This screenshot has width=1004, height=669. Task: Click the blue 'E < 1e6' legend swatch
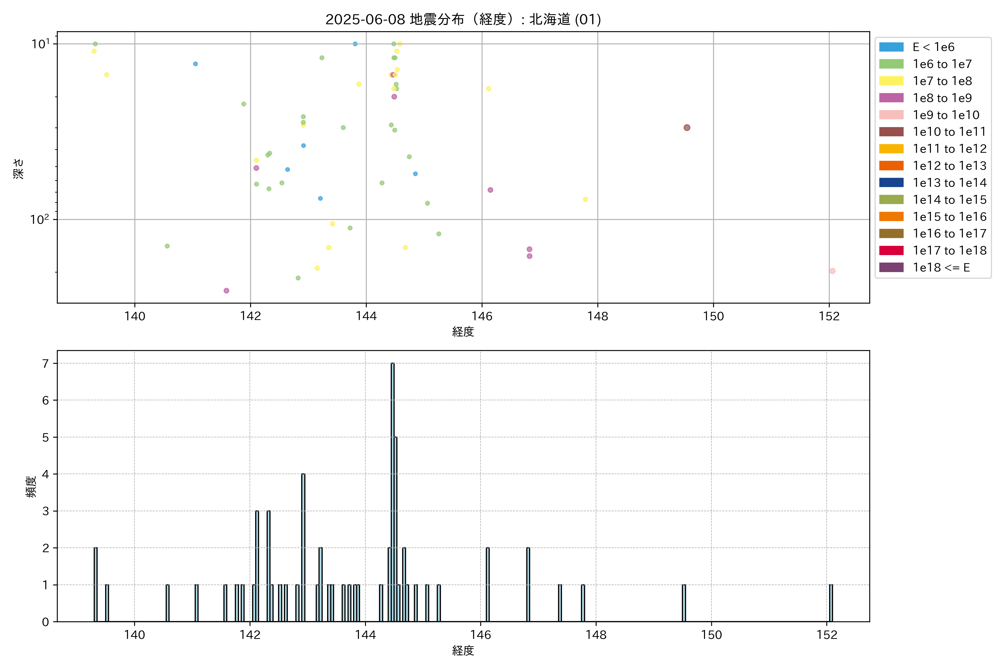891,47
